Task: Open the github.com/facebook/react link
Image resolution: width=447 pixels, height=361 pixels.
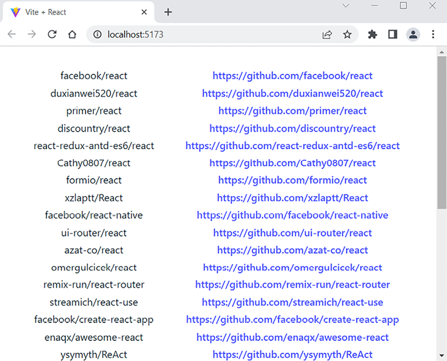Action: [293, 76]
